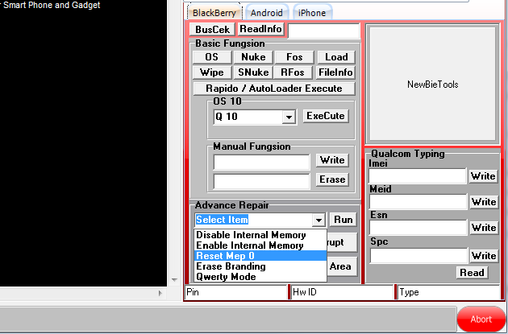Choose Erase Branding option
The height and width of the screenshot is (334, 508).
pos(260,266)
